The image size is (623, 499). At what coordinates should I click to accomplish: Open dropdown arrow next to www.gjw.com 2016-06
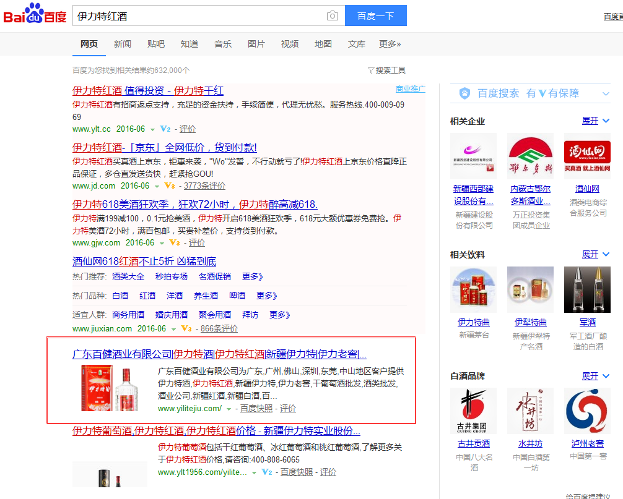tap(162, 243)
